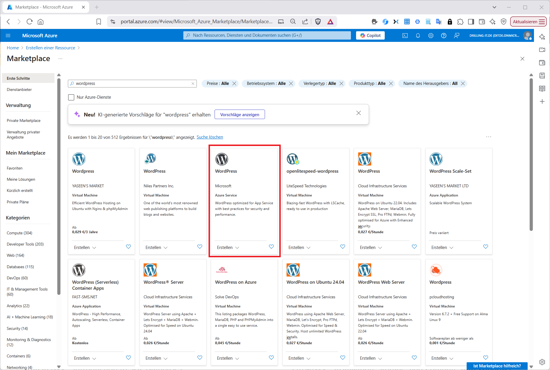
Task: Click the Azure global search bar
Action: tap(267, 35)
